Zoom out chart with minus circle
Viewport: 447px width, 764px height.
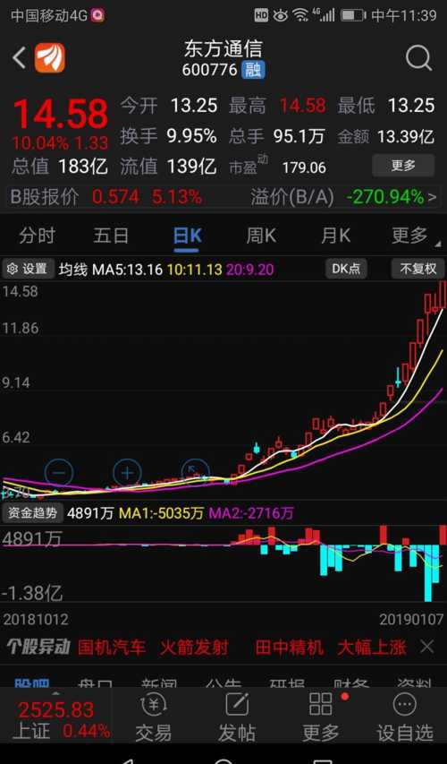(59, 473)
